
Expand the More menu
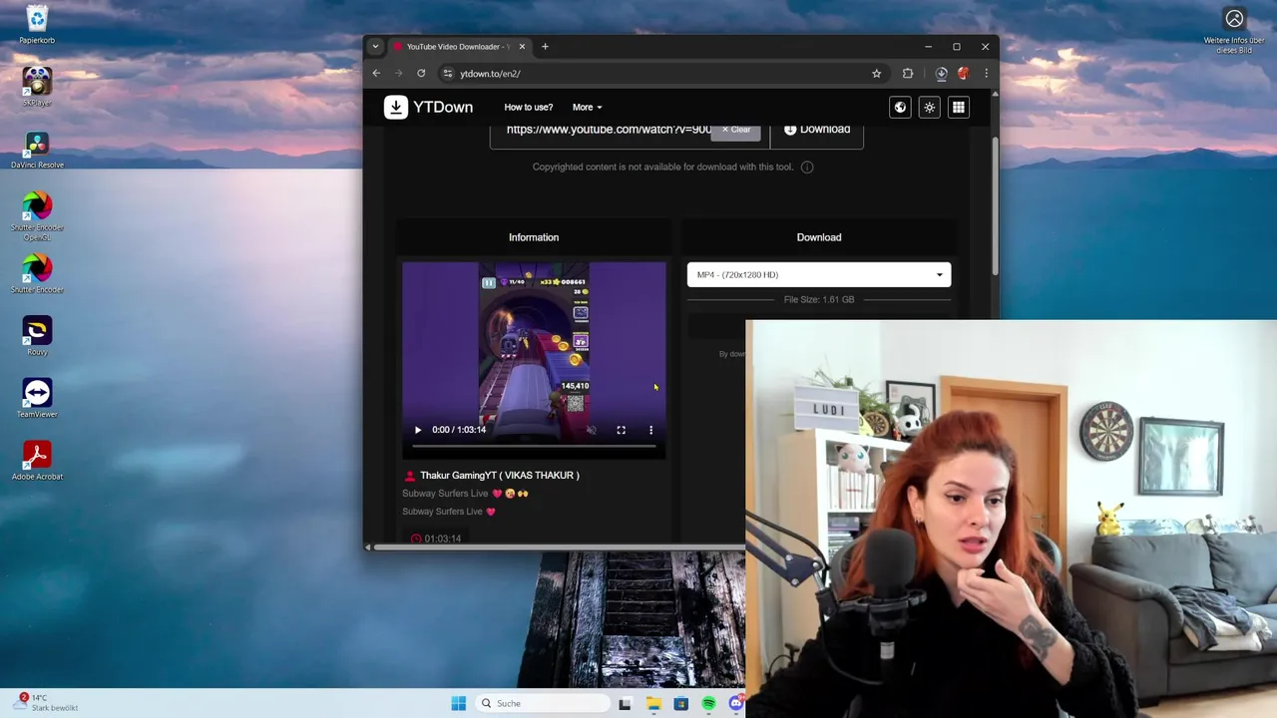point(587,107)
